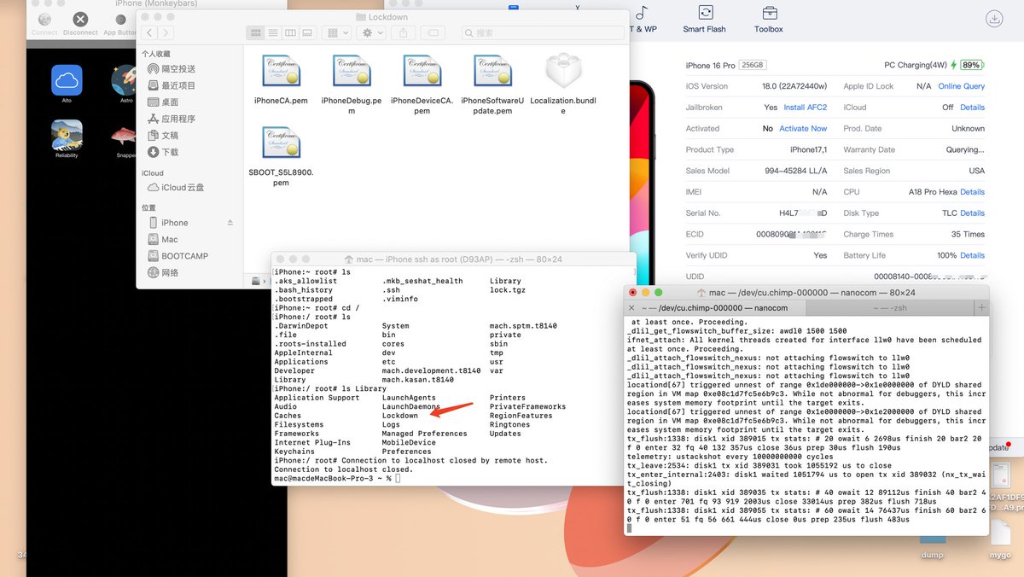Go back in Finder Lockdown window
The height and width of the screenshot is (577, 1024).
click(150, 32)
